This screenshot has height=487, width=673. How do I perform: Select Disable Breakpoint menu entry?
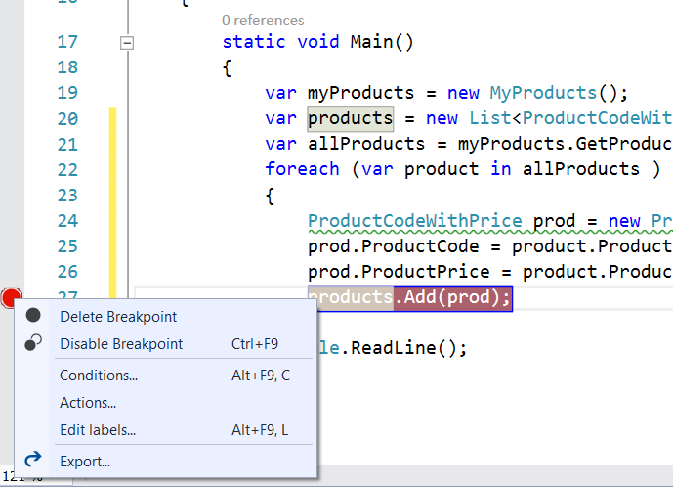(121, 344)
